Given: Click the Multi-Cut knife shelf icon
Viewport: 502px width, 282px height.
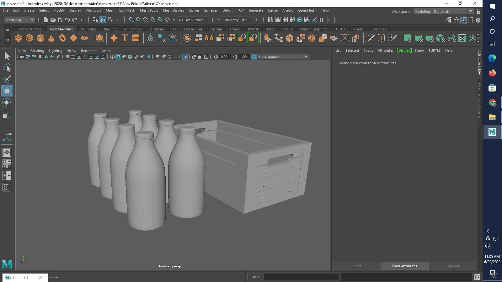Looking at the screenshot, I should click(x=370, y=38).
